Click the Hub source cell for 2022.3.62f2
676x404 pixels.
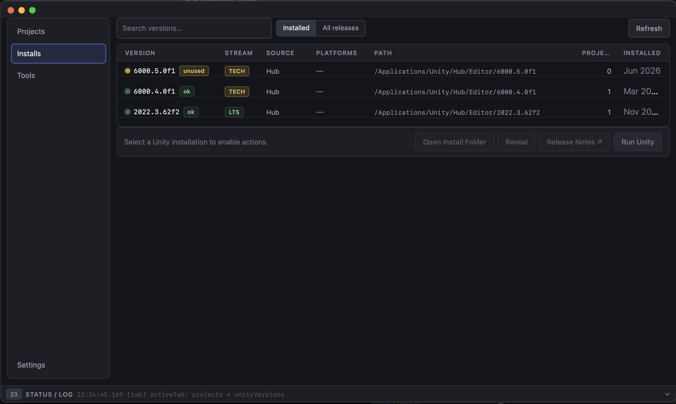pyautogui.click(x=272, y=112)
